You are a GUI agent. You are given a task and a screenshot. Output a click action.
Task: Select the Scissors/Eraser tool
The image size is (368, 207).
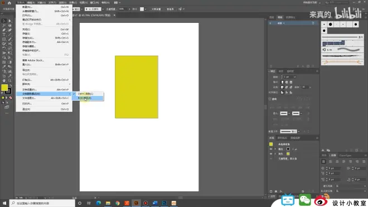pos(10,44)
